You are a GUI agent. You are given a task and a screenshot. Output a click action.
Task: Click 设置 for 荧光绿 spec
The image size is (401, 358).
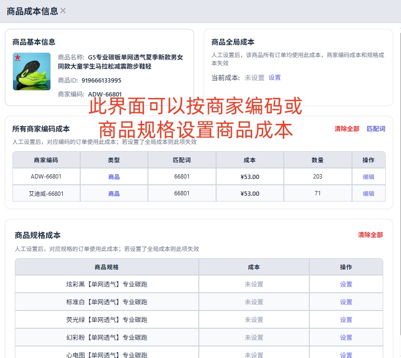click(346, 320)
